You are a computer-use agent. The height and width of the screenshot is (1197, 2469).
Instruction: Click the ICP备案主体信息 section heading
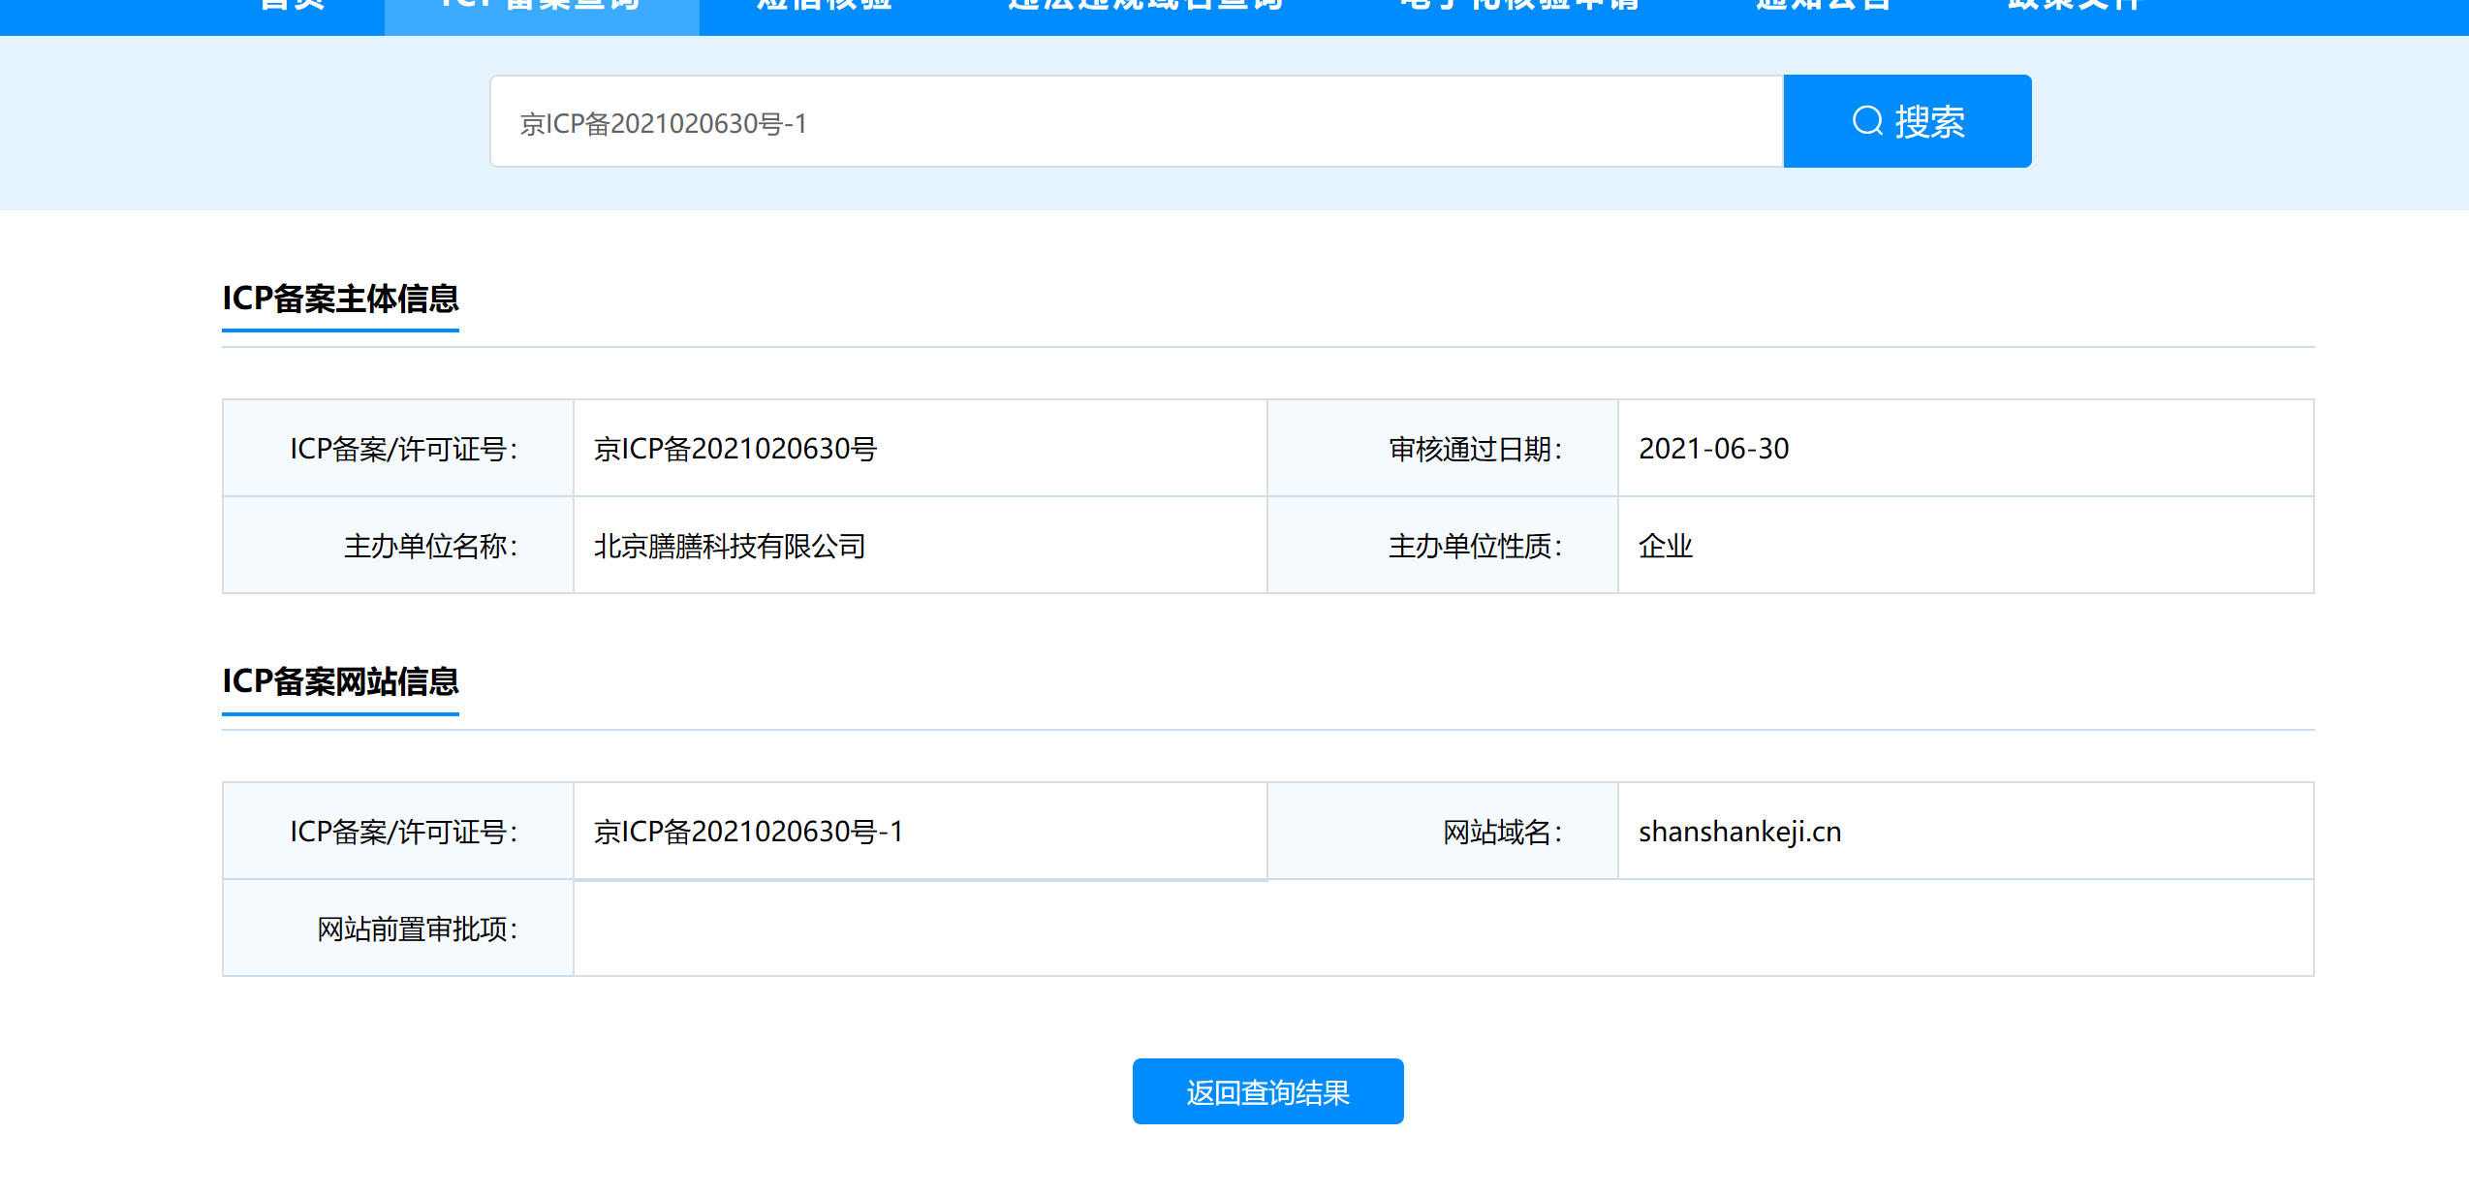340,299
